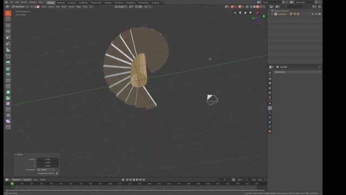Toggle proportional editing in viewport header

pos(145,6)
